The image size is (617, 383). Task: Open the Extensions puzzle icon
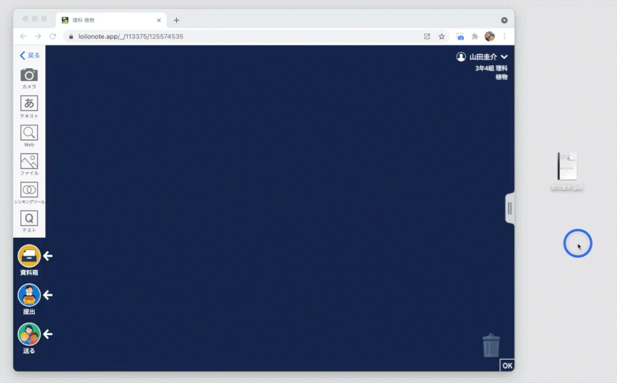point(475,36)
